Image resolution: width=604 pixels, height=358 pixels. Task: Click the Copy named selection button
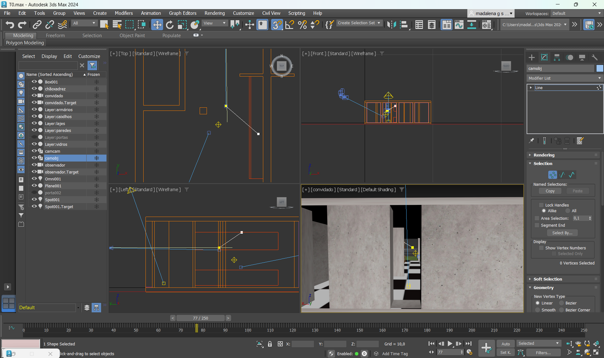pos(550,191)
